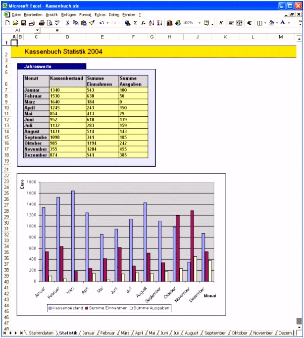Show more toolbar buttons chevron
This screenshot has width=304, height=338.
click(x=300, y=23)
